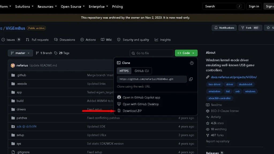Expand the Solutions menu
The image size is (274, 154).
pos(24,6)
